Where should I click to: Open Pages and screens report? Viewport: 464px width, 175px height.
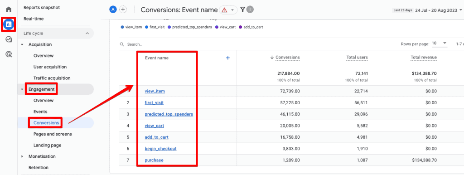click(53, 134)
